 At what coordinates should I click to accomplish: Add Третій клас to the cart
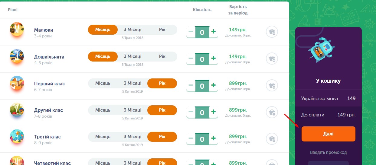[272, 139]
